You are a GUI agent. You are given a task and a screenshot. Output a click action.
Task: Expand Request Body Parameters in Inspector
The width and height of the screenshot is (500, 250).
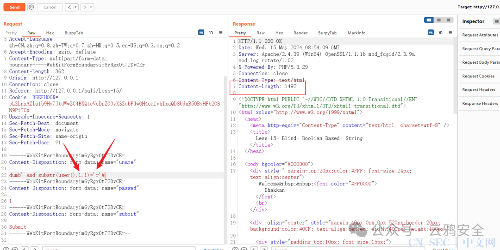(x=480, y=62)
